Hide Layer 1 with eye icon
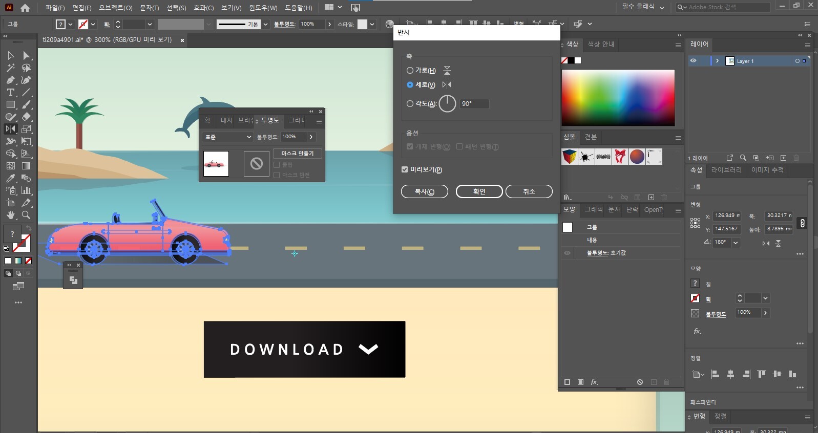 [x=693, y=61]
